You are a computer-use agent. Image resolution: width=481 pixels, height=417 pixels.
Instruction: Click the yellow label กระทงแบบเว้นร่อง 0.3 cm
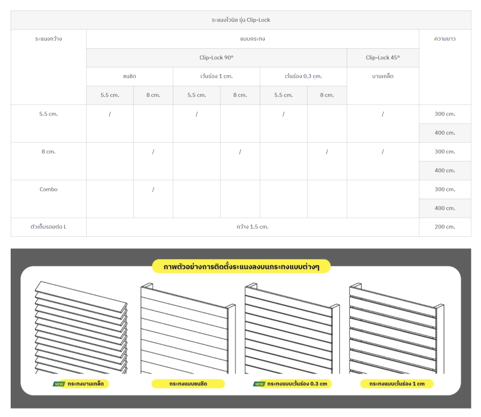297,384
